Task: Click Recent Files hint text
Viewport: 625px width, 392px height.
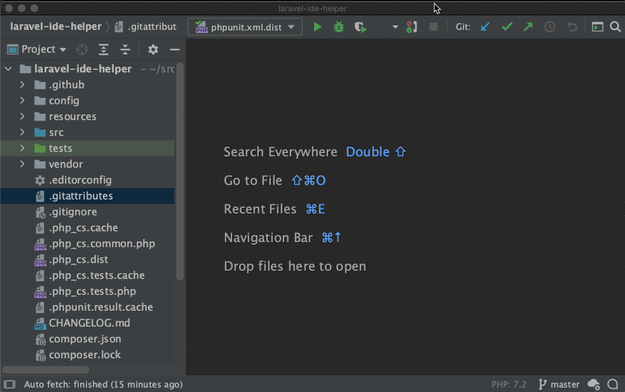Action: point(260,209)
